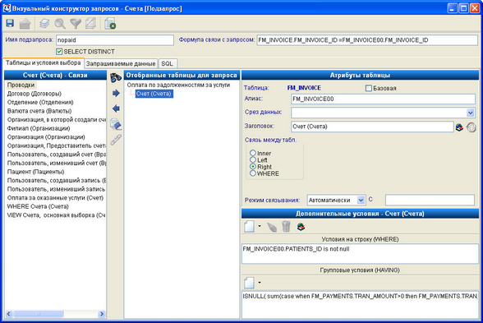
Task: Click the copy table edit icon below arrows
Action: coord(116,124)
